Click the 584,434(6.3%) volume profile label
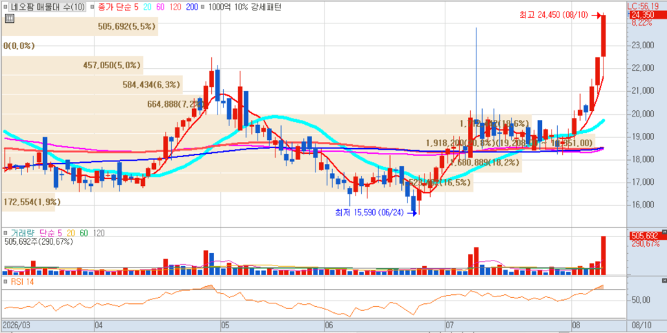This screenshot has width=667, height=333. point(153,85)
